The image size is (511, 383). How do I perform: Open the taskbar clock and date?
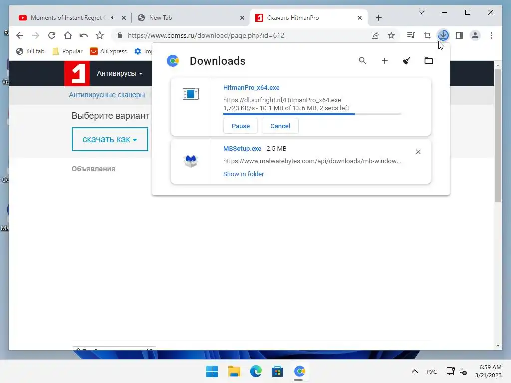click(488, 371)
